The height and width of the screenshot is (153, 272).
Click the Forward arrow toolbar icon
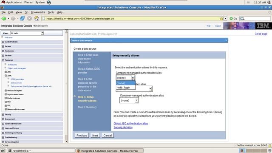(x=13, y=18)
